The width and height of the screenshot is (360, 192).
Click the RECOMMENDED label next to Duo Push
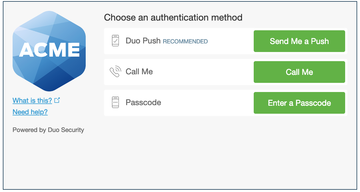click(x=185, y=41)
